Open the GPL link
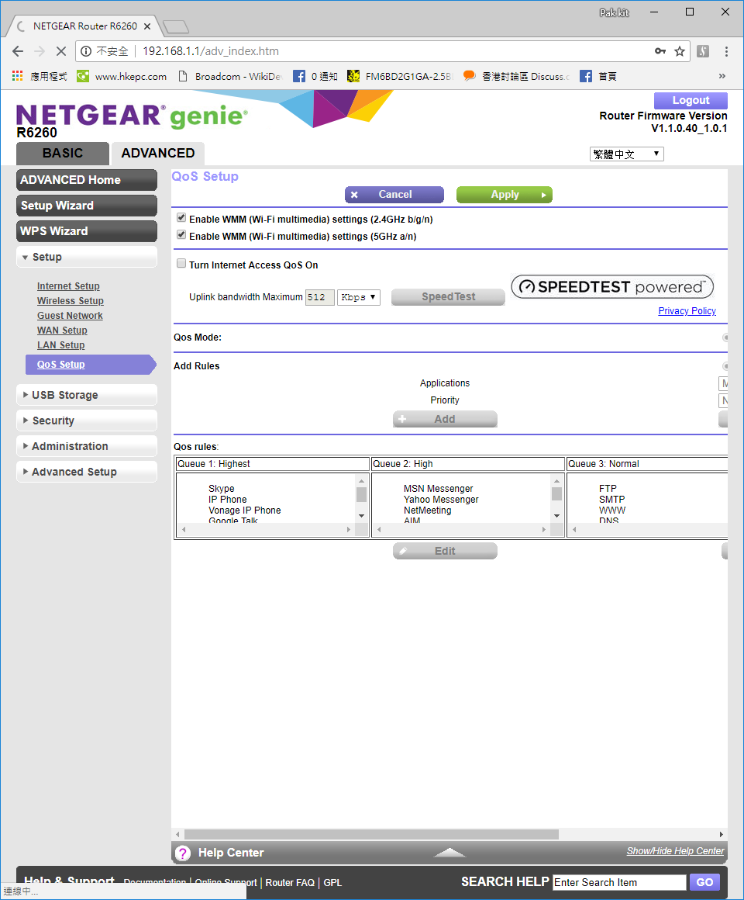This screenshot has width=744, height=900. click(x=332, y=883)
